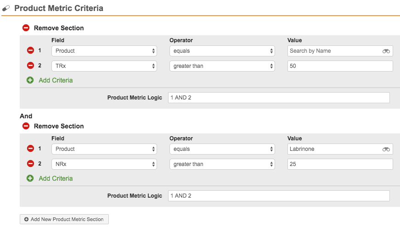Change equals operator in Labrinone row
400x227 pixels.
[x=222, y=149]
